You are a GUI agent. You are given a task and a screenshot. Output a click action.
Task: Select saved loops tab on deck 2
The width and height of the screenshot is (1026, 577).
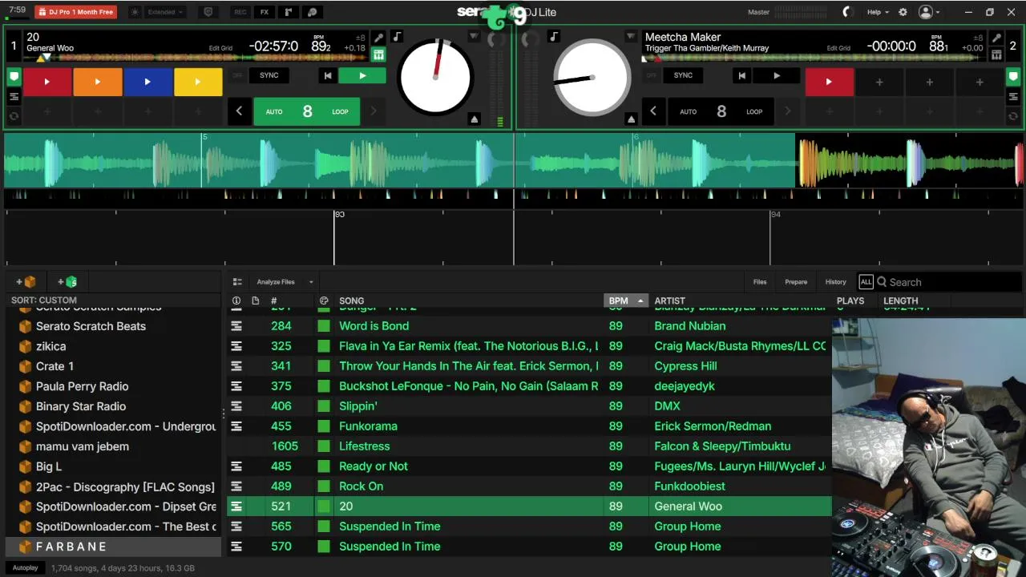(1012, 116)
